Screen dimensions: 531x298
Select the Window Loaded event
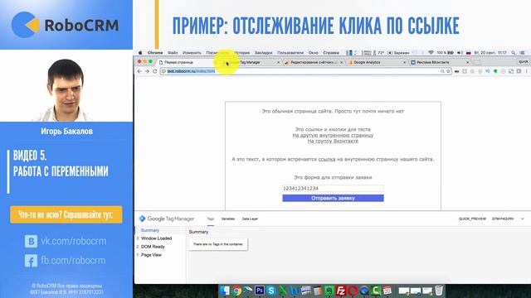click(x=157, y=238)
